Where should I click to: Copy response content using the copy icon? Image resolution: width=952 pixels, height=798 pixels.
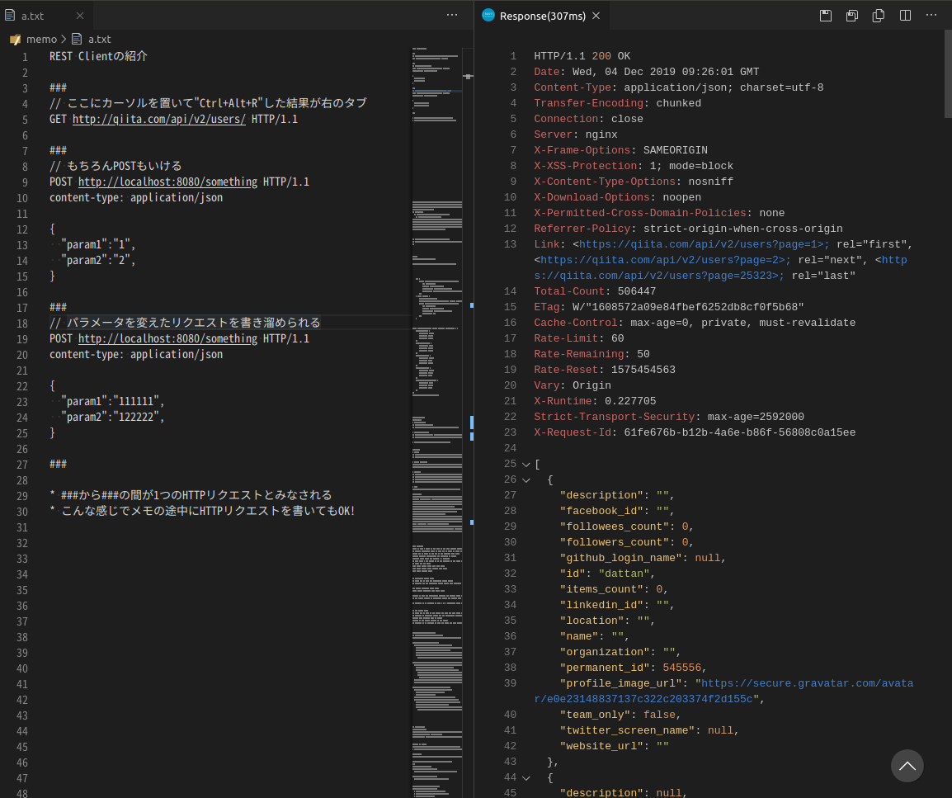point(878,15)
